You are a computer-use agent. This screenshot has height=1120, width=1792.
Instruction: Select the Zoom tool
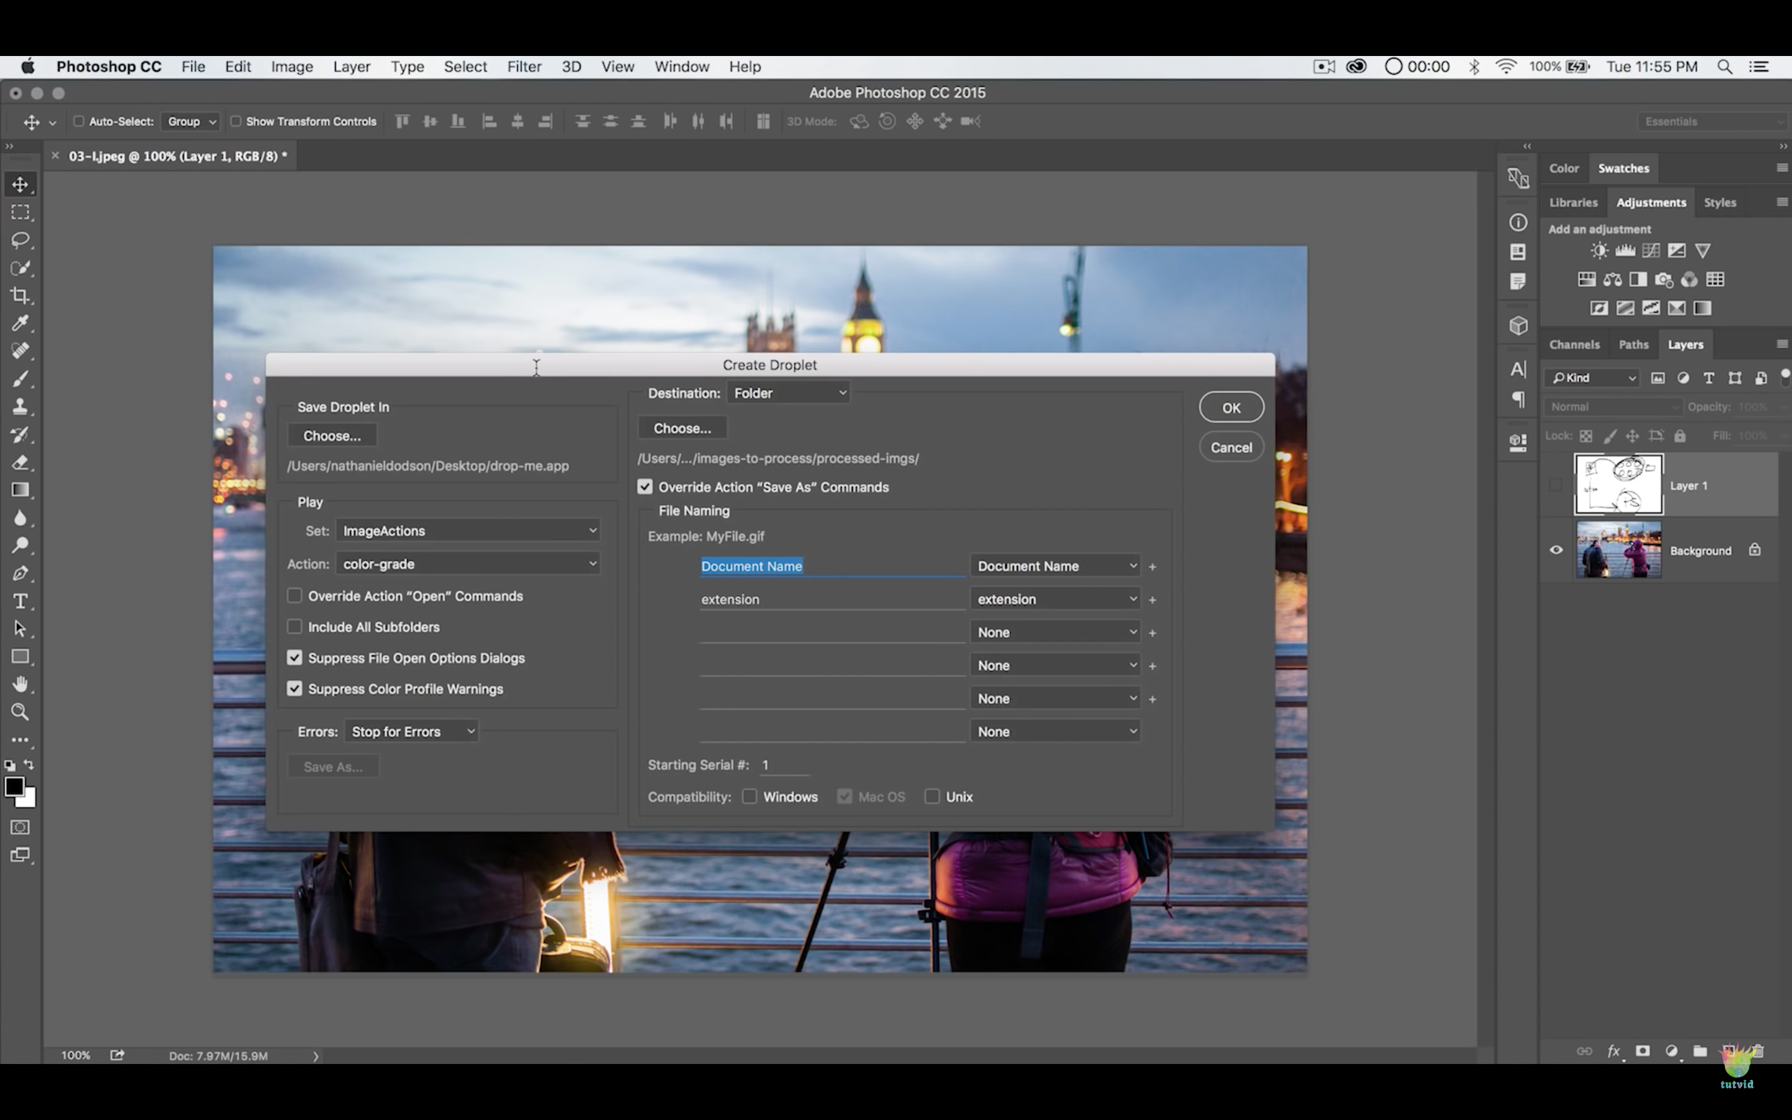[x=20, y=712]
